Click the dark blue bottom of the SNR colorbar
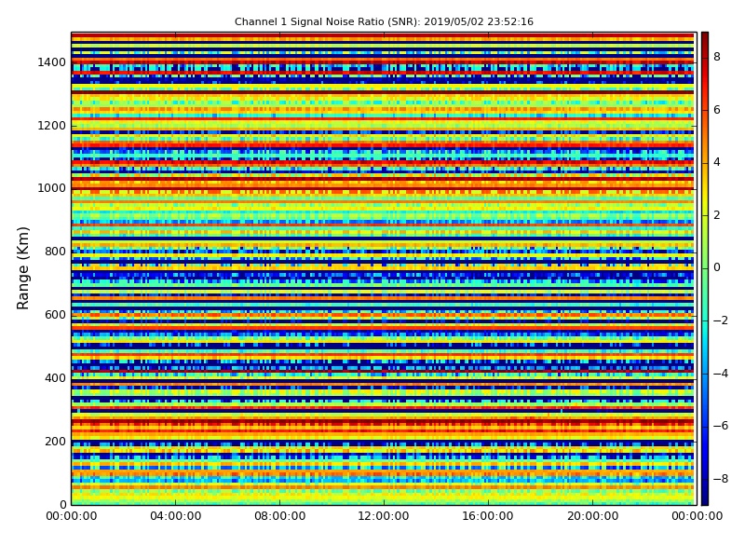Screen dimensions: 745x559 point(705,498)
